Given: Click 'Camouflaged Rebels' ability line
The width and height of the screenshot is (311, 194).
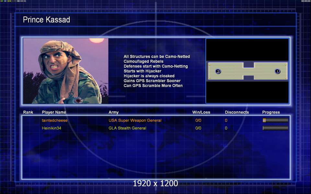Looking at the screenshot, I should (x=144, y=61).
